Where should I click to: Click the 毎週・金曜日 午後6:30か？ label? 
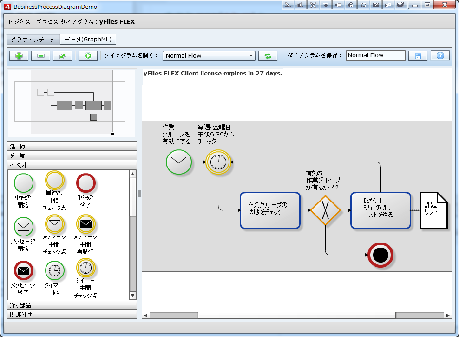coord(216,135)
